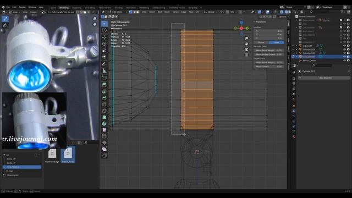The height and width of the screenshot is (198, 352).
Task: Expand Cube.011 in the outliner
Action: [296, 46]
